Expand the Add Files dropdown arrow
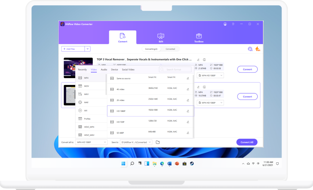 point(88,49)
